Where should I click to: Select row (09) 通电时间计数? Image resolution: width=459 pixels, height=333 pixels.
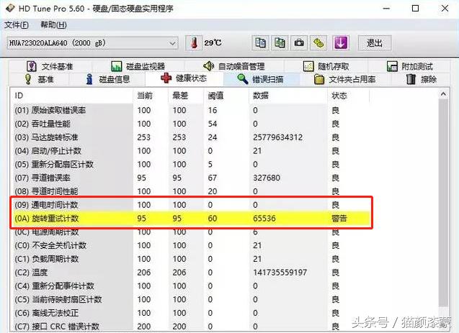click(190, 205)
